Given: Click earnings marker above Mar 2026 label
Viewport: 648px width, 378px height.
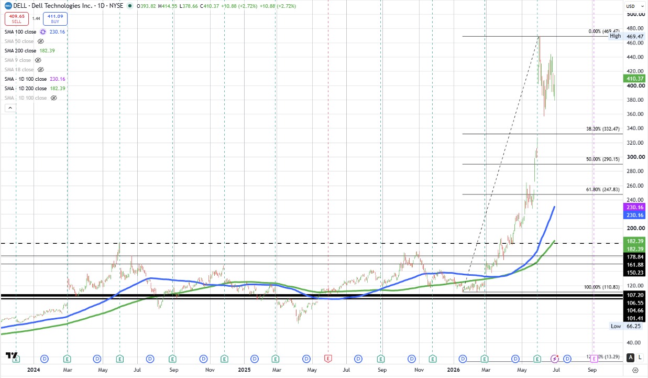Looking at the screenshot, I should [x=485, y=359].
